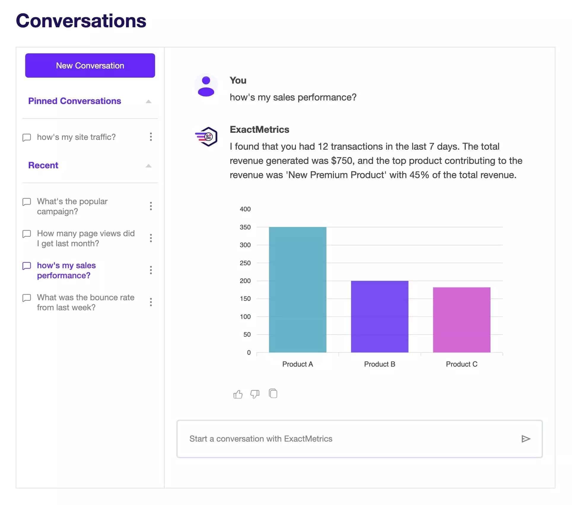
Task: Open "How many page views did I get last month?"
Action: click(86, 238)
